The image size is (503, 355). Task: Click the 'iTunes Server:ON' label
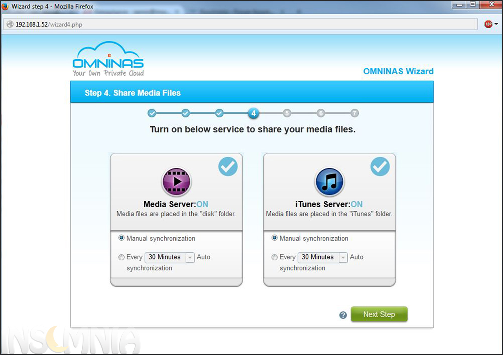329,204
